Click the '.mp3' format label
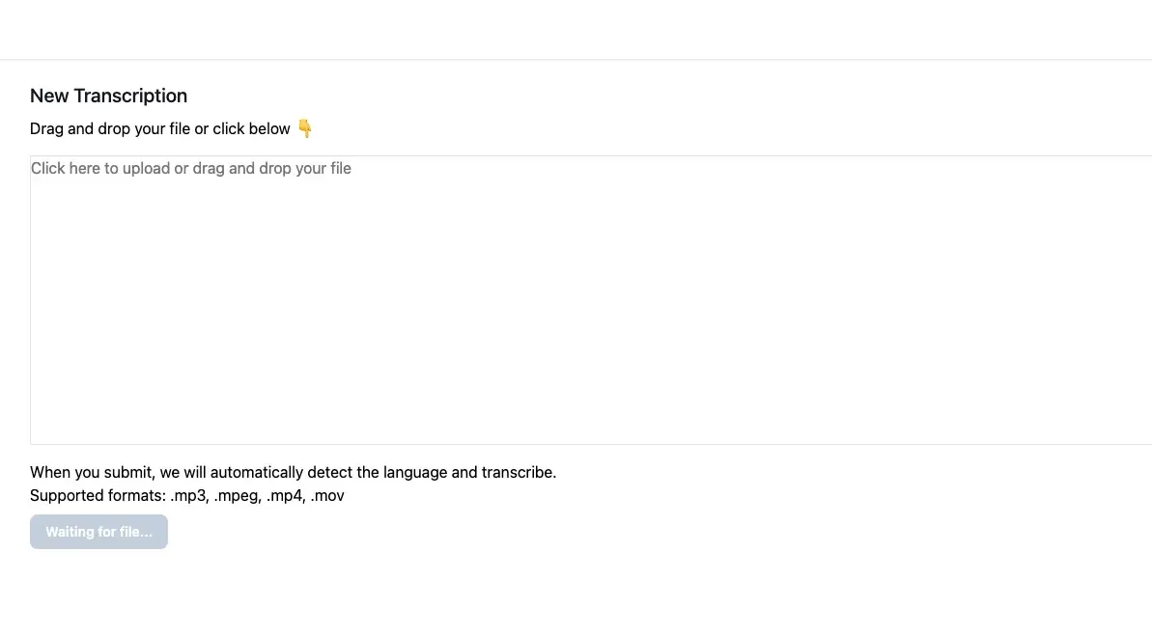 (189, 496)
